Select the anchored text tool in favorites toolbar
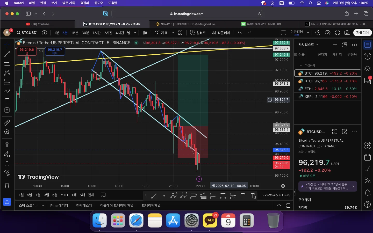373x233 pixels. click(x=253, y=196)
